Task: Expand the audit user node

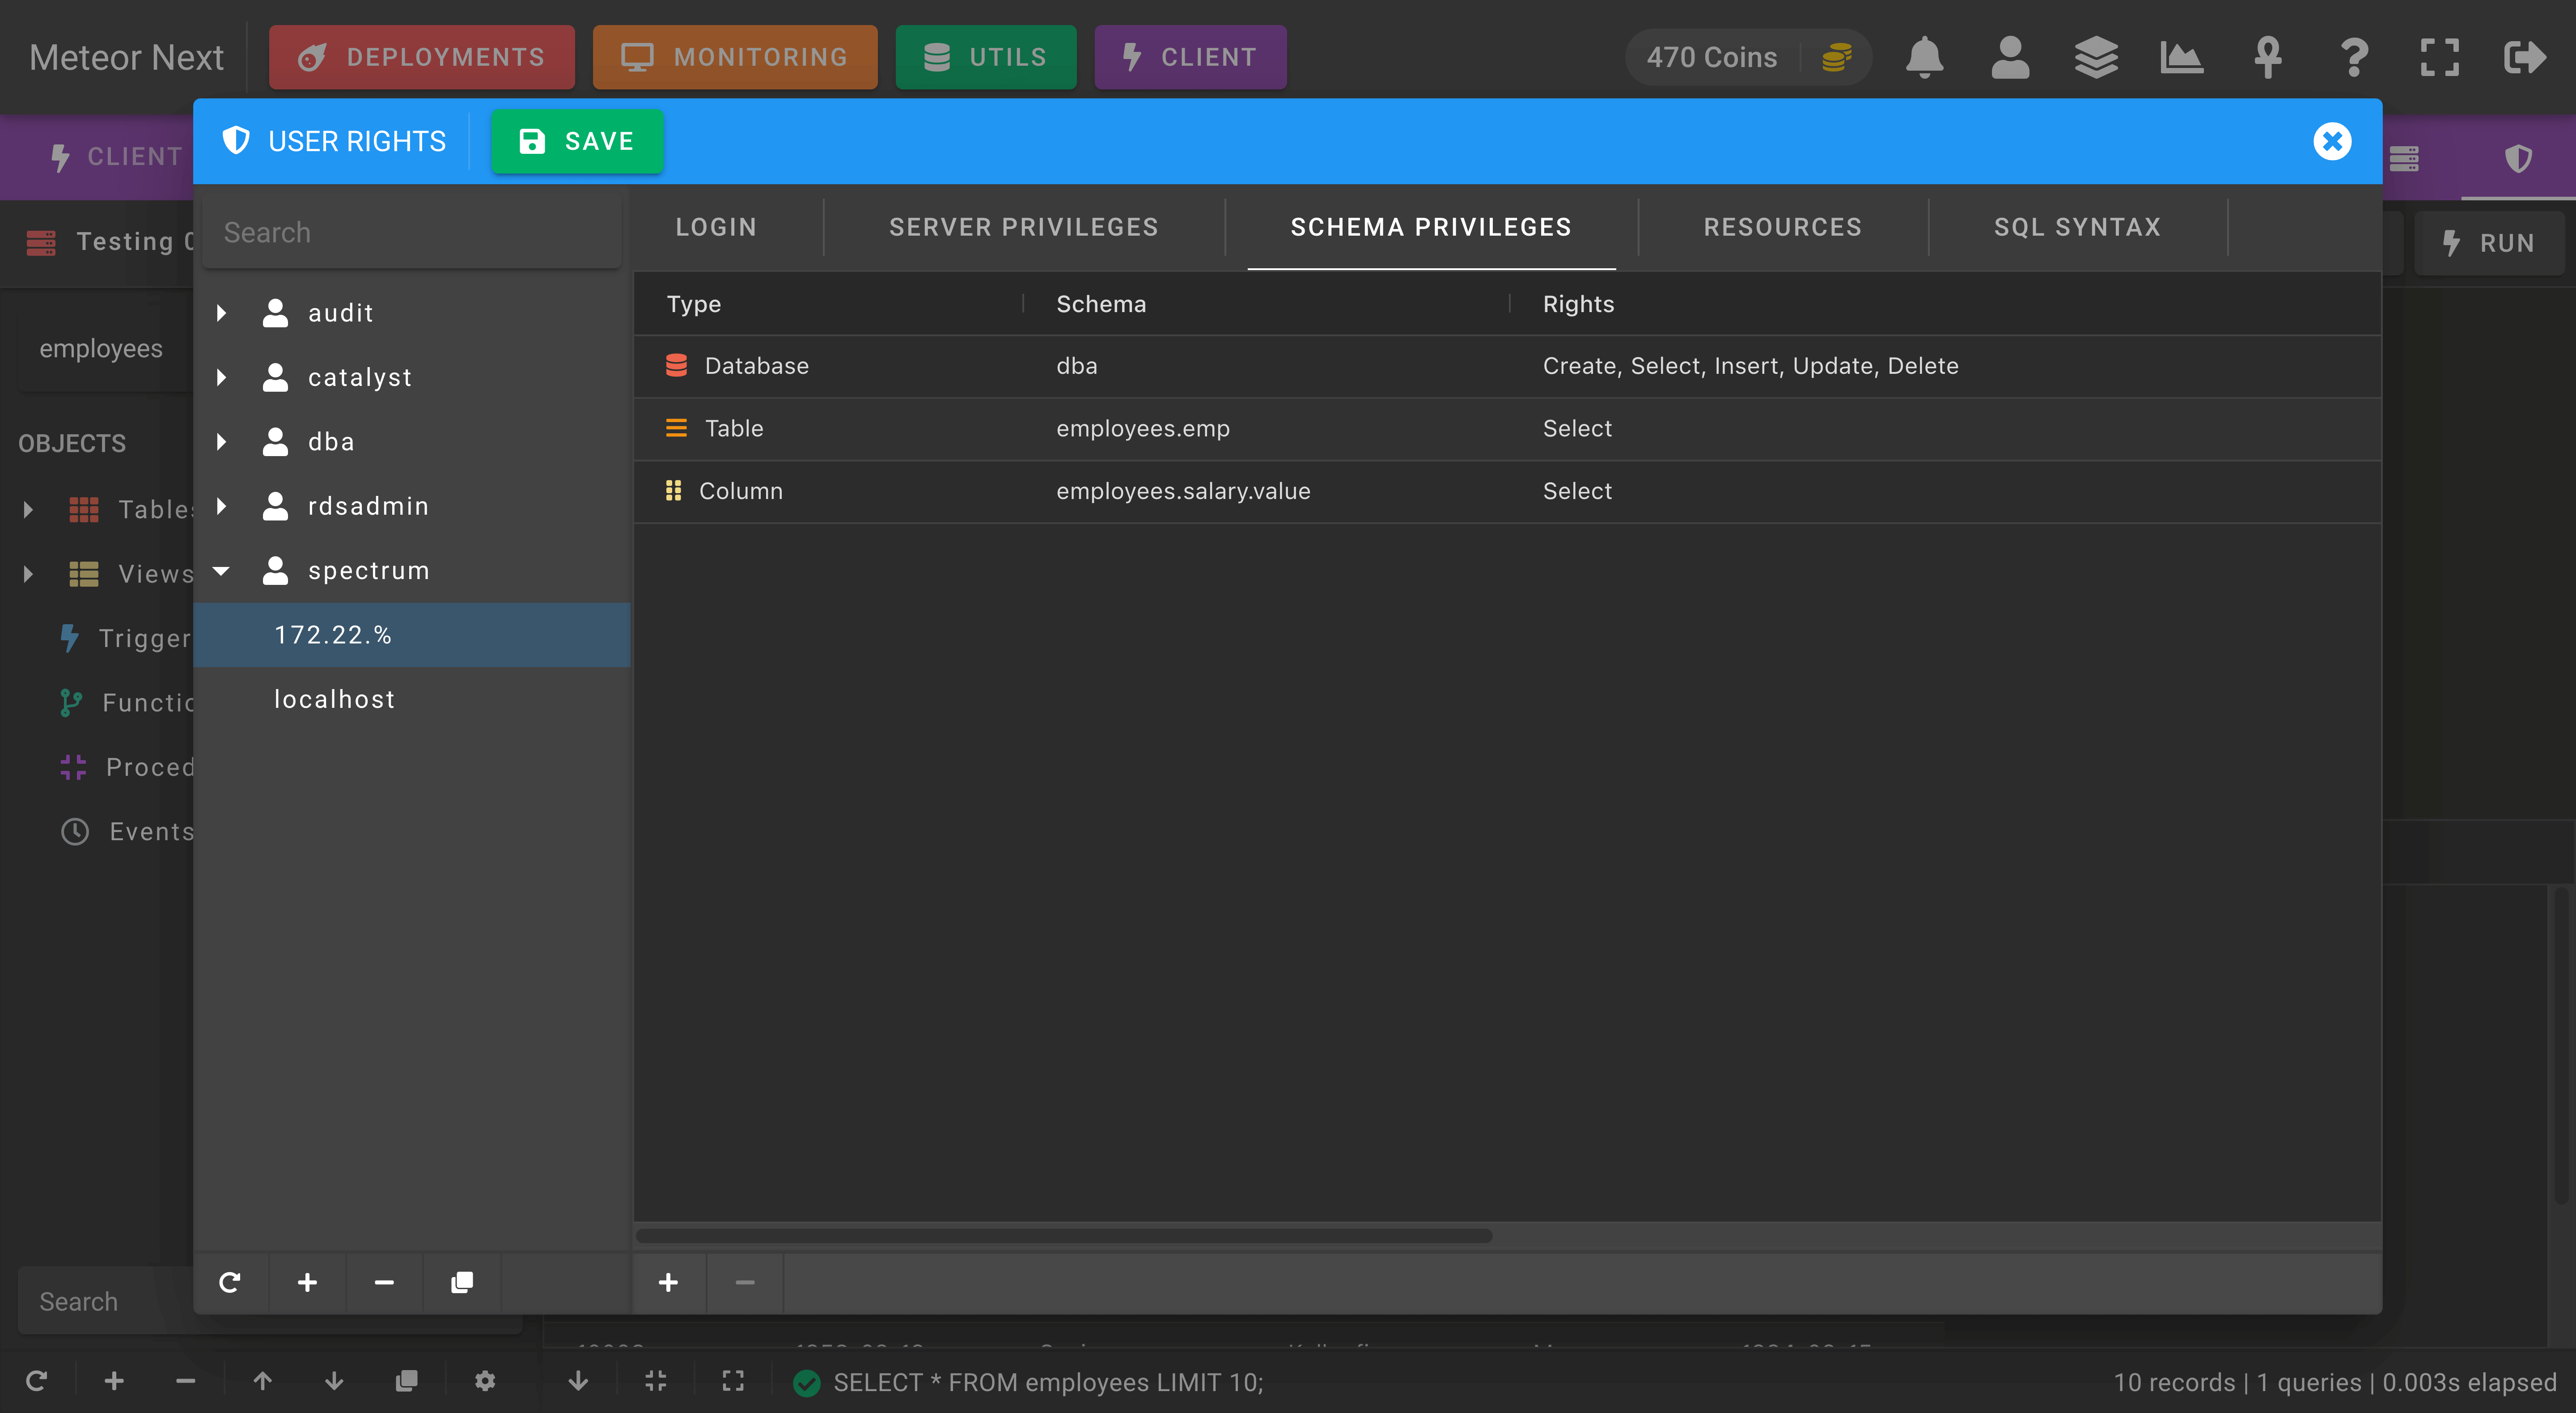Action: coord(222,313)
